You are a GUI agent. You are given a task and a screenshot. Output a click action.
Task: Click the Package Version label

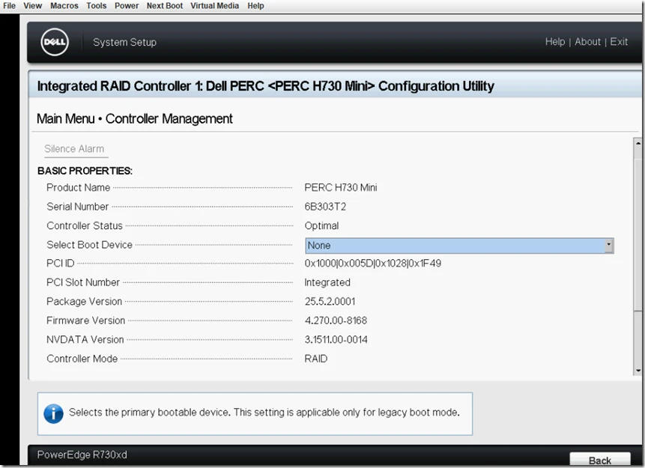click(x=85, y=302)
